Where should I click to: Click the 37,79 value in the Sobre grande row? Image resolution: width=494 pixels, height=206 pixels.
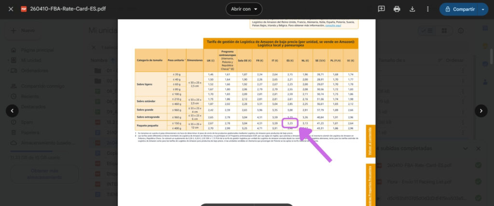click(x=320, y=110)
